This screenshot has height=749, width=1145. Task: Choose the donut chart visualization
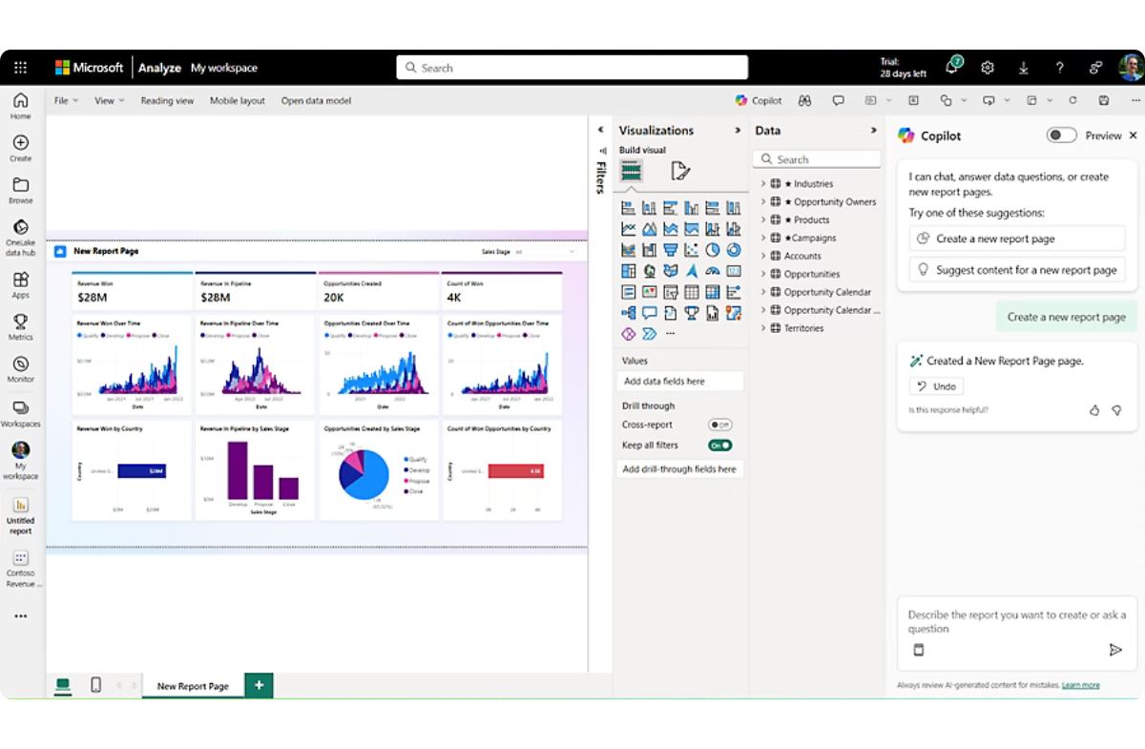point(734,249)
